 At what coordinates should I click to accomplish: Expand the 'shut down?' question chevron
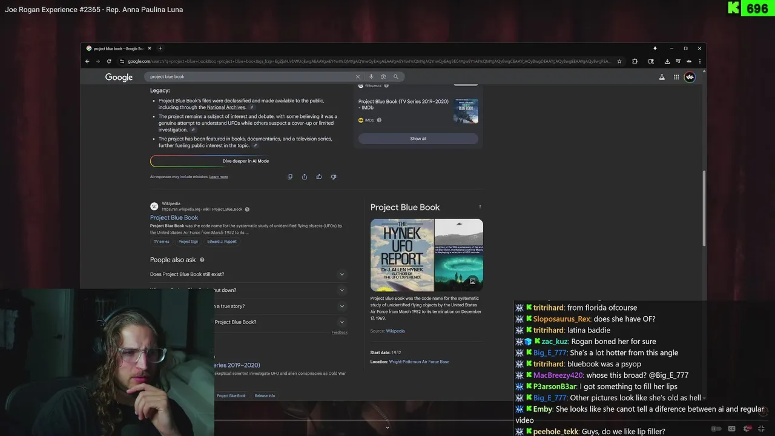(x=342, y=290)
